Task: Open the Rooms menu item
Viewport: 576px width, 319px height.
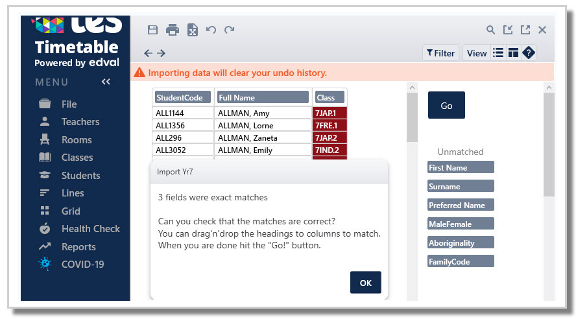Action: [x=77, y=140]
